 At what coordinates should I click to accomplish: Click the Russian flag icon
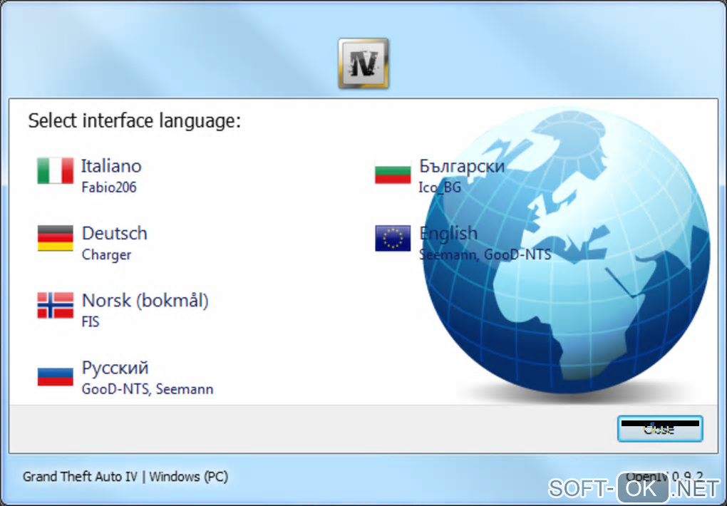tap(55, 376)
